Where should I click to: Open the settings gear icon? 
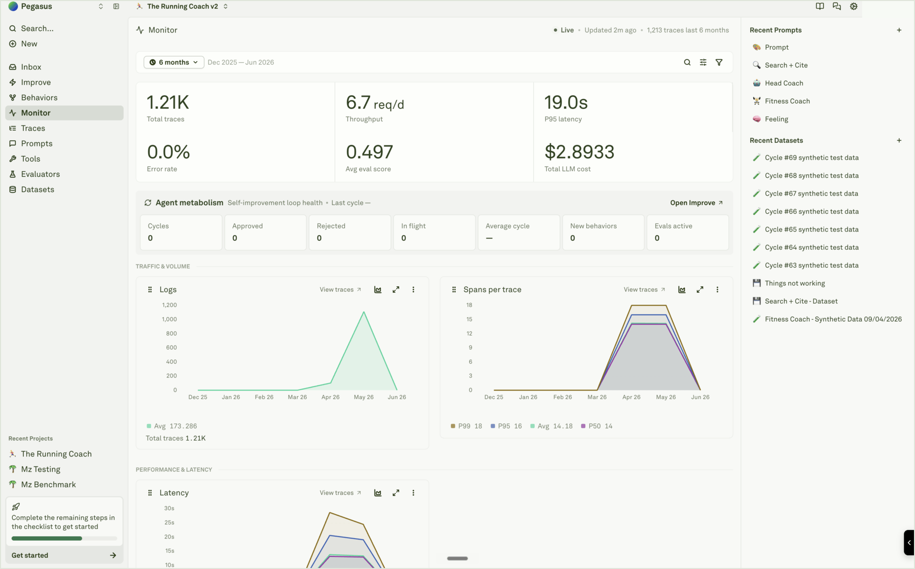pos(854,7)
